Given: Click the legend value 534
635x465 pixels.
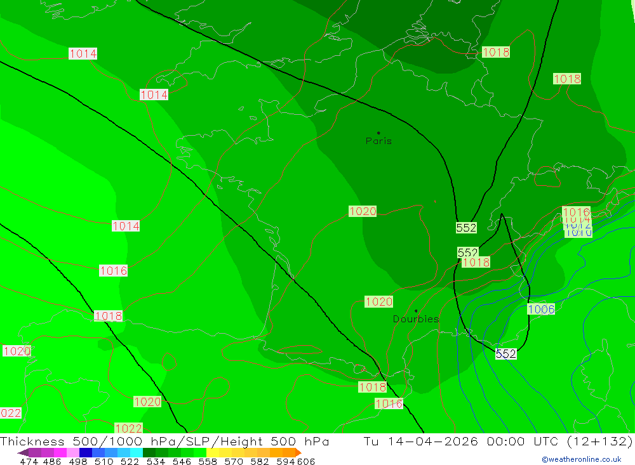Looking at the screenshot, I should (x=156, y=461).
